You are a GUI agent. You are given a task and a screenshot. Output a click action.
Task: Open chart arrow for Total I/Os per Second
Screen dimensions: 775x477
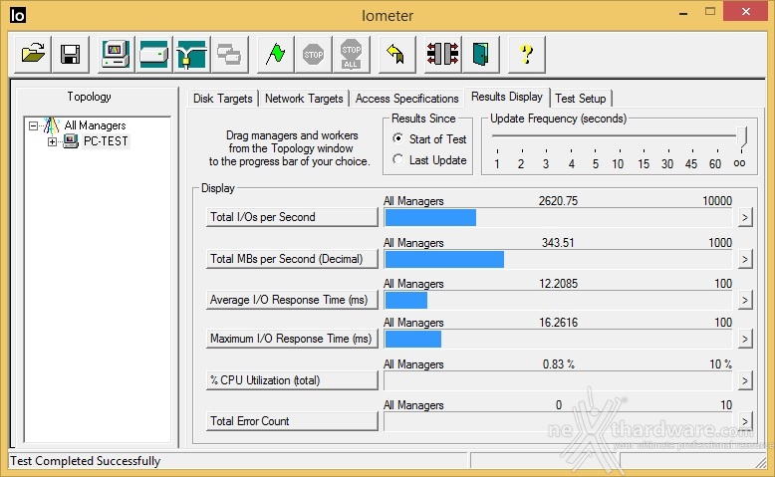coord(745,217)
